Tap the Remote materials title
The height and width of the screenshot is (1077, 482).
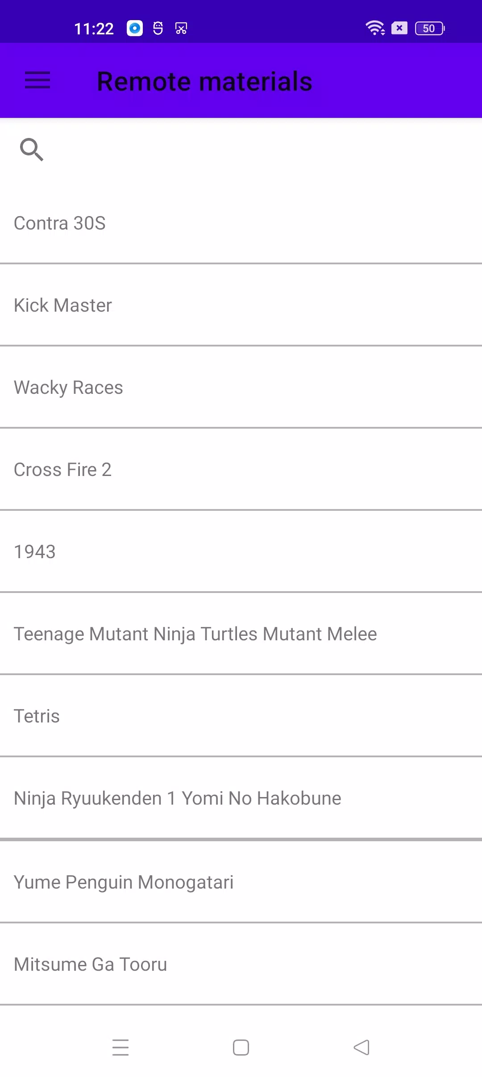click(204, 81)
